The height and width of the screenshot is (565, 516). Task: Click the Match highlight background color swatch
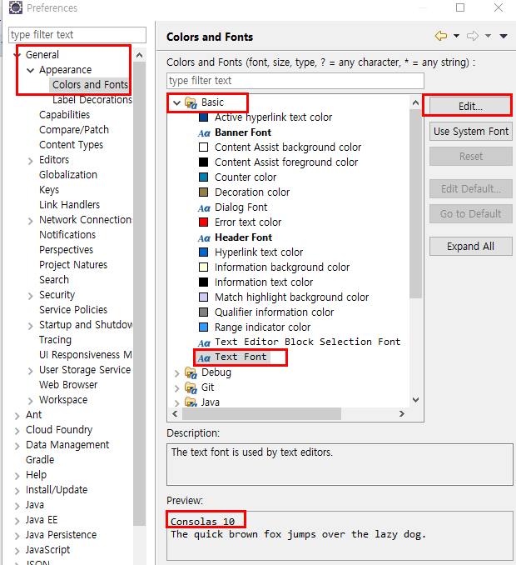(x=203, y=297)
